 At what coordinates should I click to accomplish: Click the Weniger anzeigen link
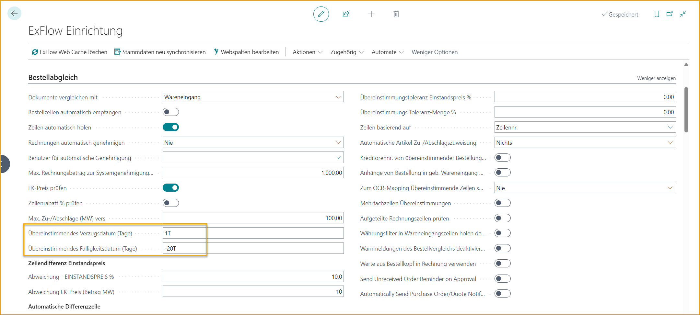click(x=656, y=78)
